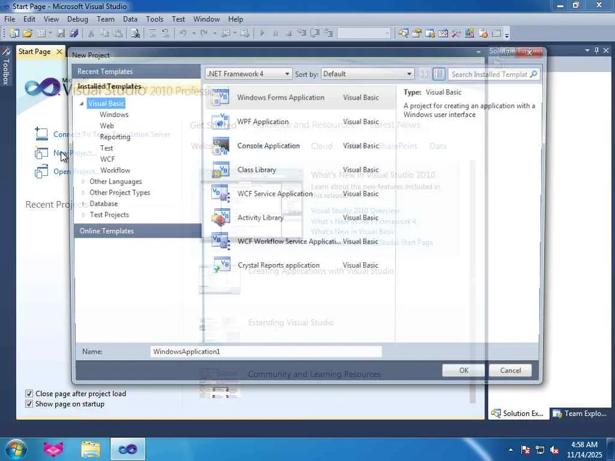The width and height of the screenshot is (615, 461).
Task: Click the Find in Files toolbar icon
Action: point(135,34)
